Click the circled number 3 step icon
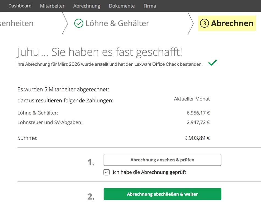261x218 pixels. (x=204, y=24)
